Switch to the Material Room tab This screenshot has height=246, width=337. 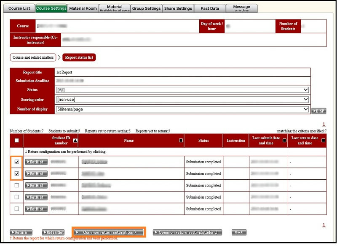(x=83, y=8)
